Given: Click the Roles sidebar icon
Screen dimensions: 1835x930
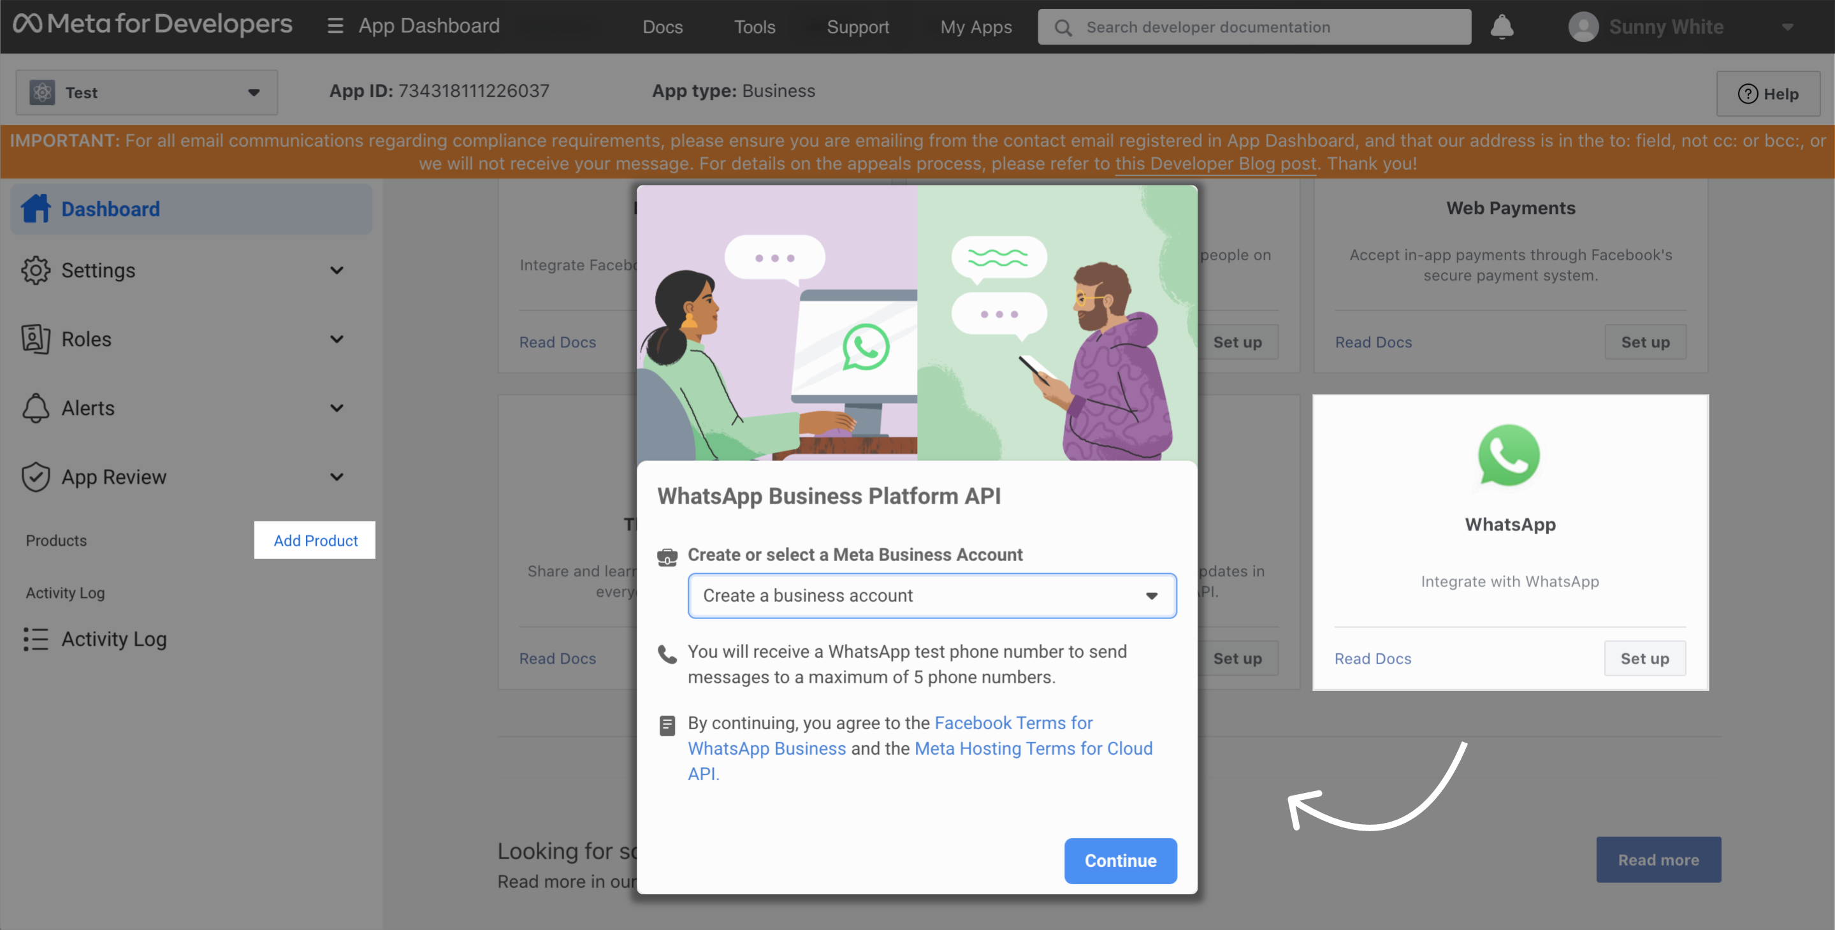Looking at the screenshot, I should click(36, 339).
